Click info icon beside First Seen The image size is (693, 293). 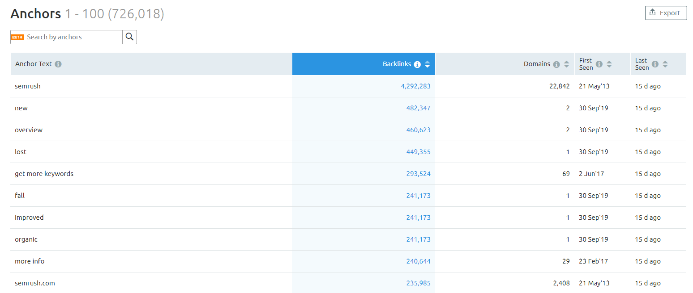[599, 64]
